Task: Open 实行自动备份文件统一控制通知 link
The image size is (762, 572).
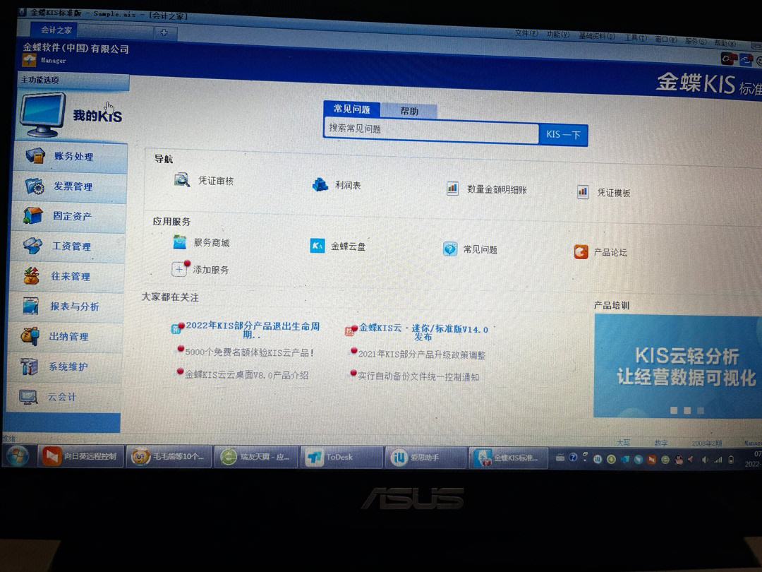Action: 418,376
